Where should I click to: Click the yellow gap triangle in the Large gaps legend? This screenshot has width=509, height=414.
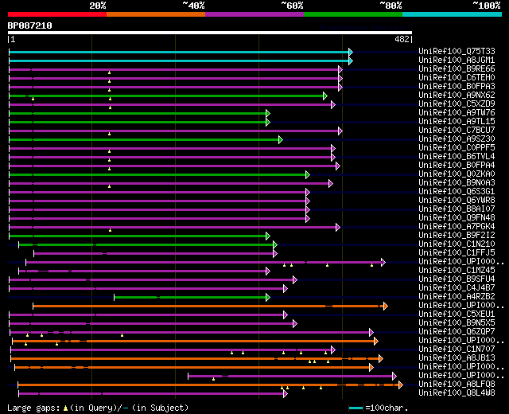65,408
